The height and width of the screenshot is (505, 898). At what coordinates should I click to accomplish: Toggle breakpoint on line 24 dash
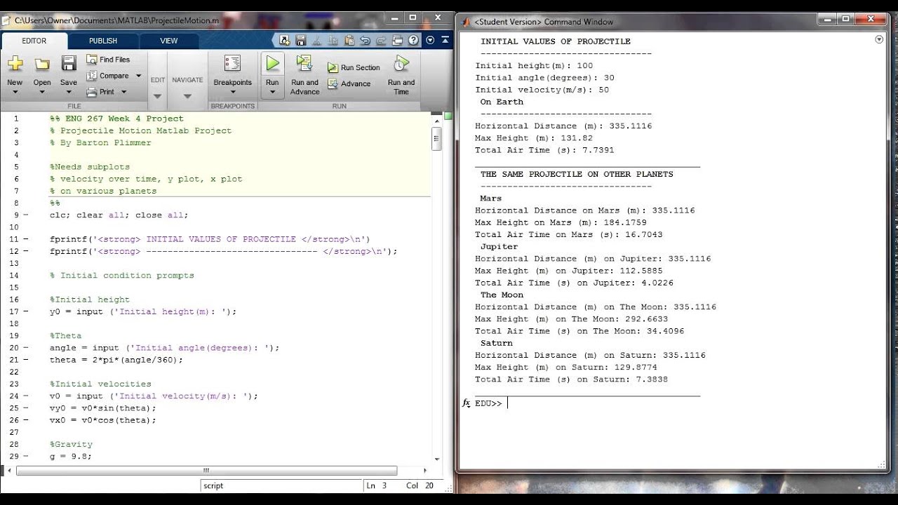point(25,396)
